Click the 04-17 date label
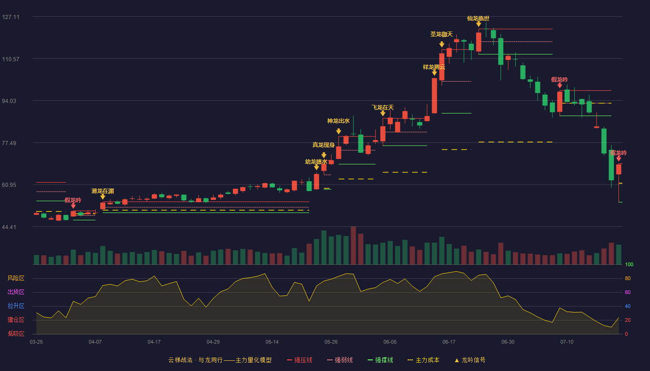 (x=154, y=342)
